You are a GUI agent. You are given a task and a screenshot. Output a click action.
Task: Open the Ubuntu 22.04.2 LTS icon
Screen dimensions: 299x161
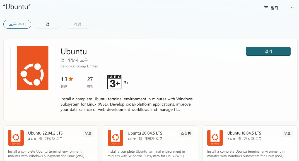tap(16, 138)
